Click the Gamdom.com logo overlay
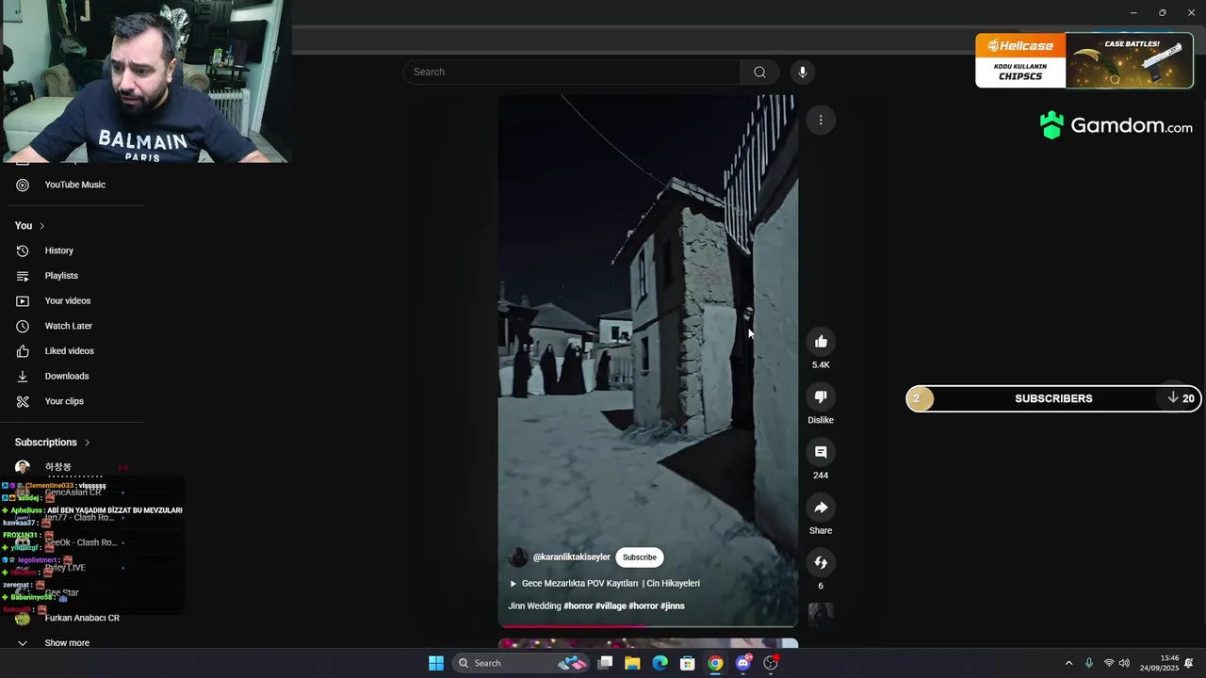Image resolution: width=1206 pixels, height=678 pixels. coord(1116,125)
